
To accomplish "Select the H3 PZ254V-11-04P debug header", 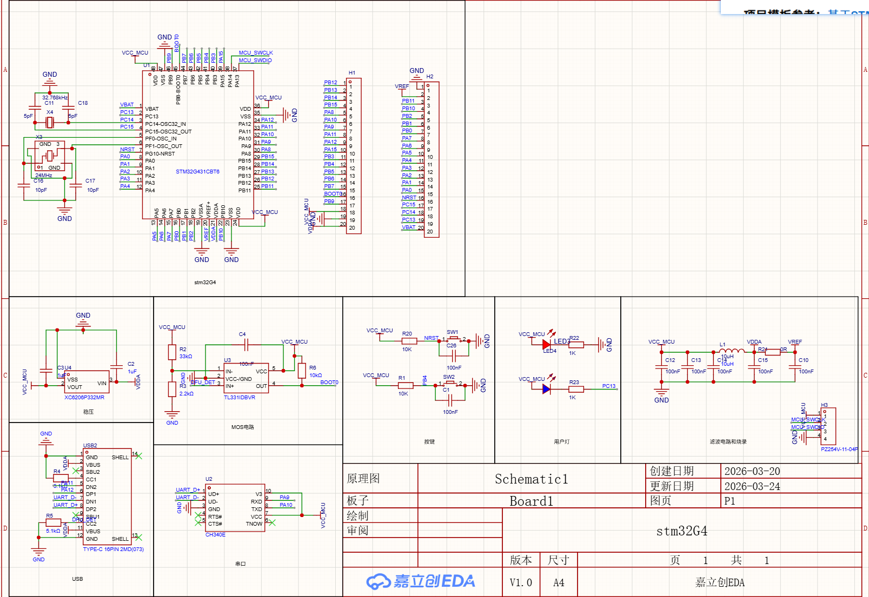I will 828,427.
